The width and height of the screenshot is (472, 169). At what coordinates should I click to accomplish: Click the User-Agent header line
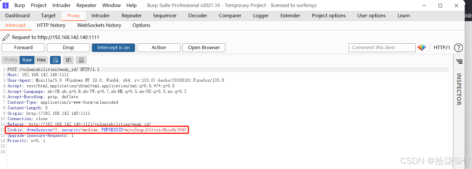coord(116,80)
